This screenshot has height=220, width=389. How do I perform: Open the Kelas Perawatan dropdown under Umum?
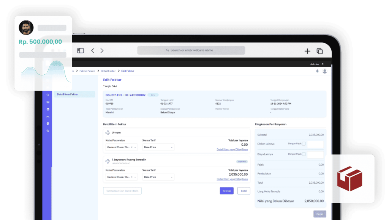point(122,147)
